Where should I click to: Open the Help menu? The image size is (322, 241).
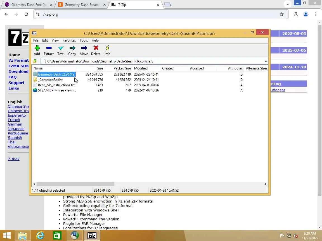(95, 40)
